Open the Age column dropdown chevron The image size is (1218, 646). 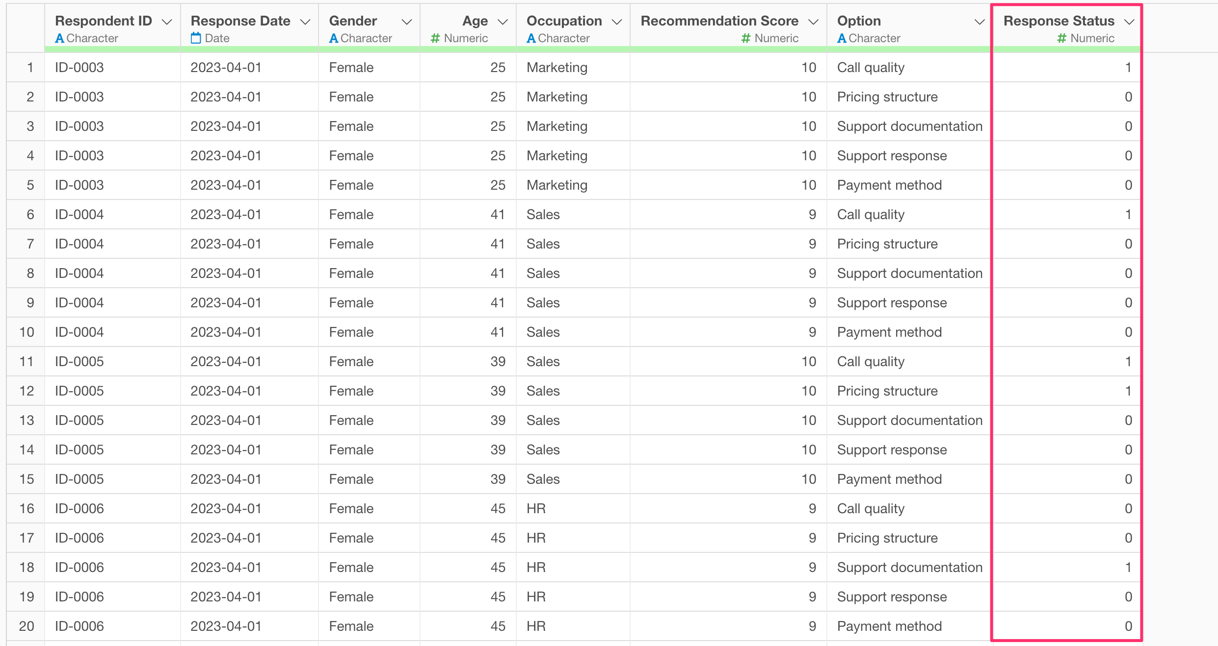click(503, 22)
